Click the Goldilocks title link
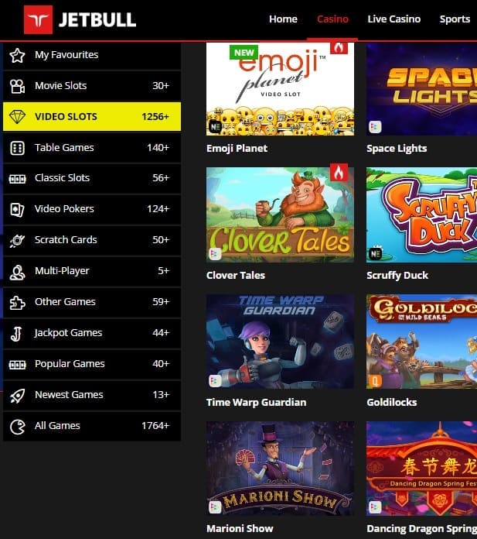This screenshot has width=477, height=539. coord(392,402)
